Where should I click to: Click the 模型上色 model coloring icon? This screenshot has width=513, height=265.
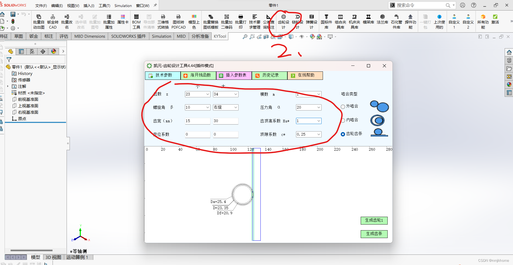point(194,21)
